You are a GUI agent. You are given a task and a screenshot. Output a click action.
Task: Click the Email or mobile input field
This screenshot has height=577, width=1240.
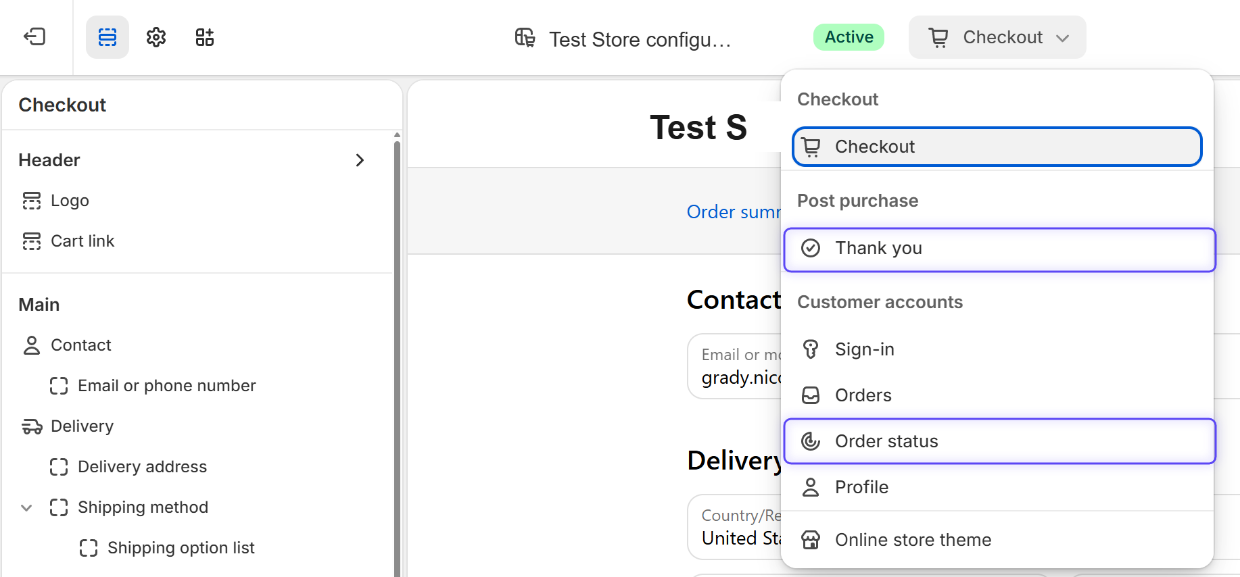coord(735,366)
